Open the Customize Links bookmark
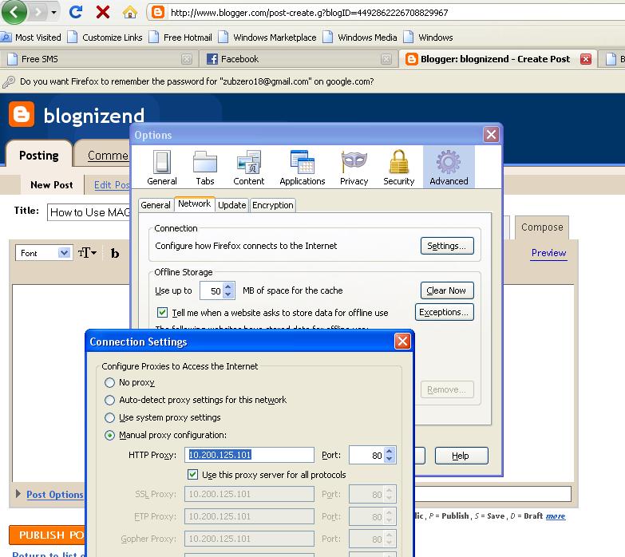This screenshot has width=625, height=557. click(105, 38)
